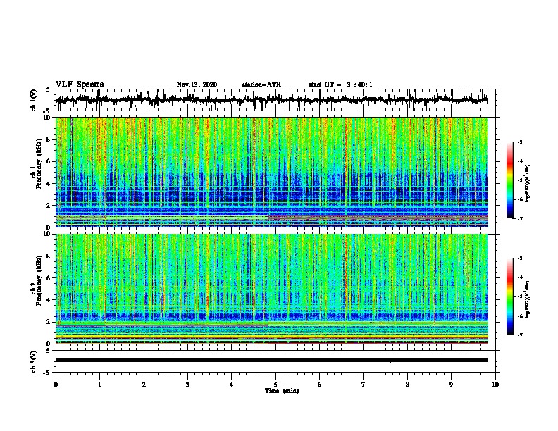Screen dimensions: 558x431
Task: Click time axis tick label "4"
Action: click(232, 385)
